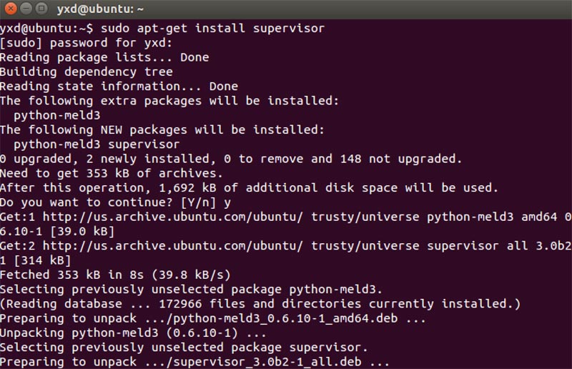Click the [Y/n] continue prompt line
The image size is (572, 369).
(x=115, y=202)
